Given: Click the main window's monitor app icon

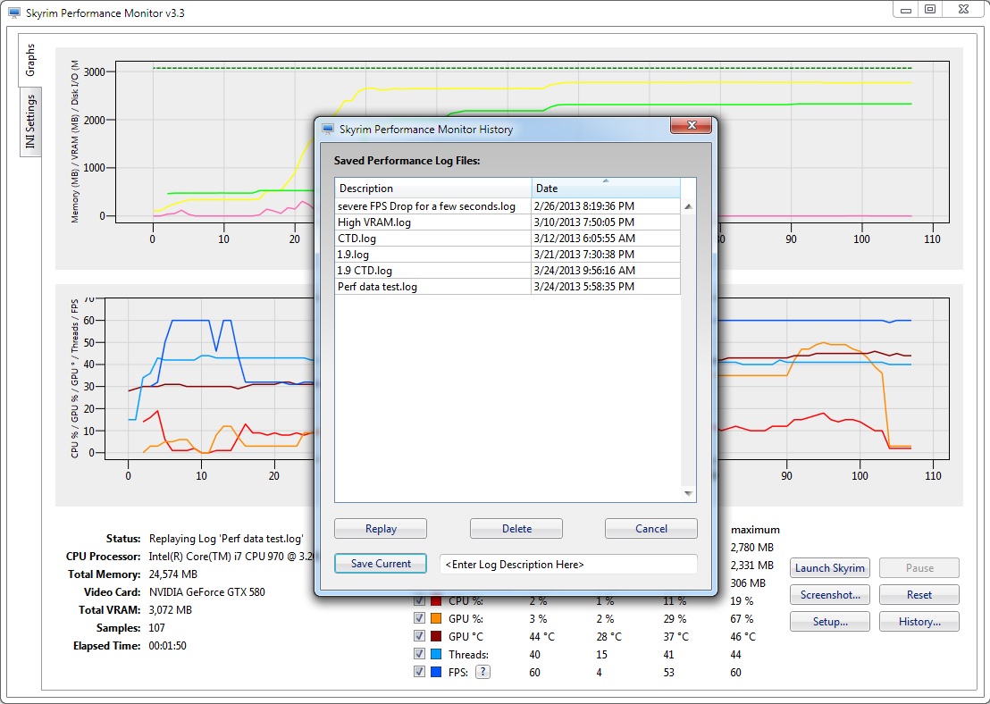Looking at the screenshot, I should tap(13, 13).
